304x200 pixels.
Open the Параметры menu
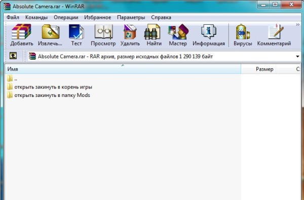pyautogui.click(x=131, y=17)
